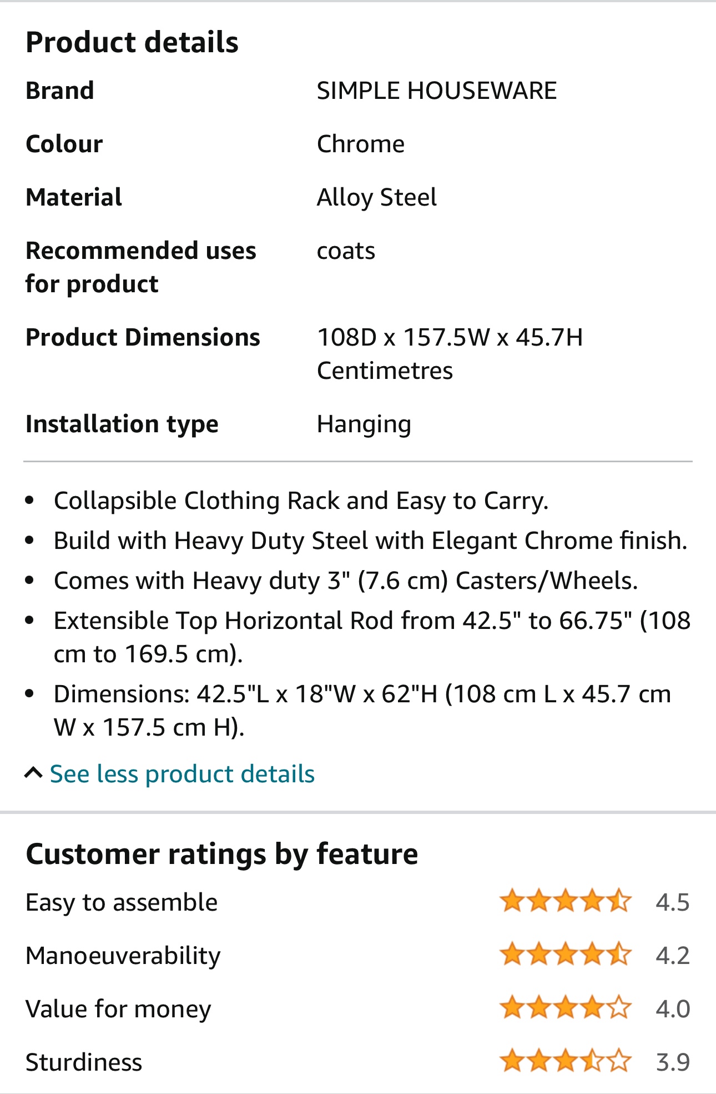Tap the Product Dimensions value text

(450, 354)
